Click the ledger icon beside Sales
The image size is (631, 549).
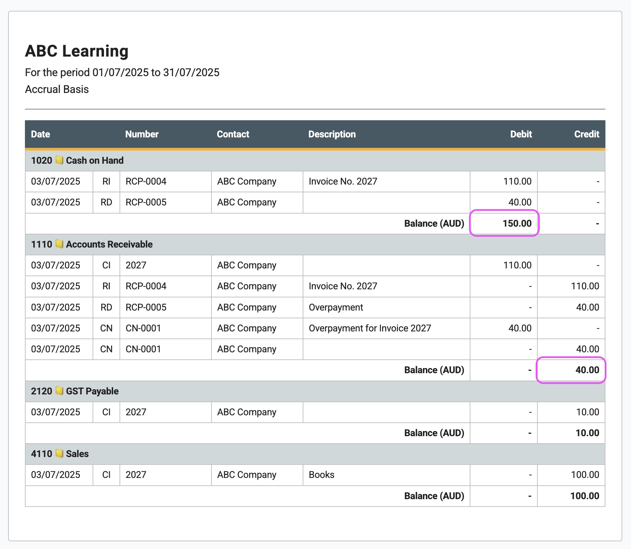(59, 453)
